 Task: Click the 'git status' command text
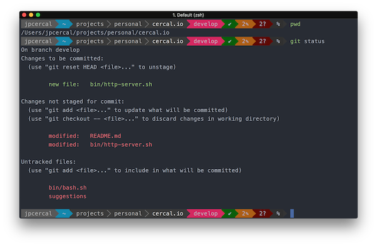[x=307, y=41]
